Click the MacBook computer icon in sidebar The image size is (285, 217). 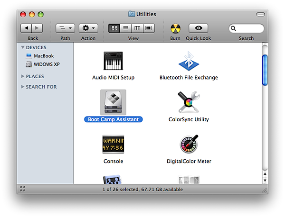click(x=28, y=55)
